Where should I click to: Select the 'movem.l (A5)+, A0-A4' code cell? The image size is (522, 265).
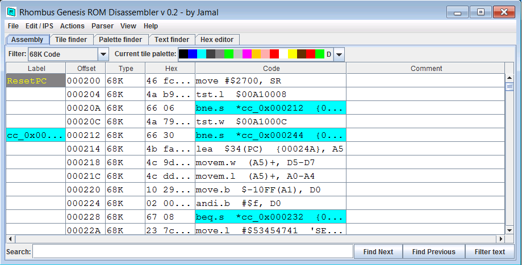point(271,176)
